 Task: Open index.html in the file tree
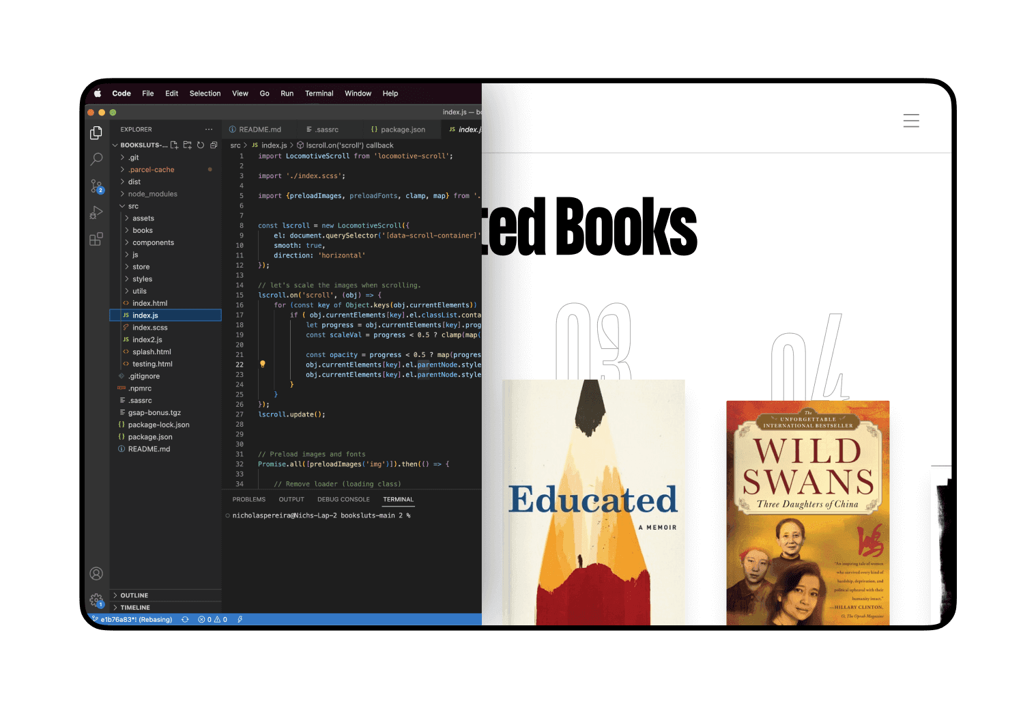tap(165, 303)
